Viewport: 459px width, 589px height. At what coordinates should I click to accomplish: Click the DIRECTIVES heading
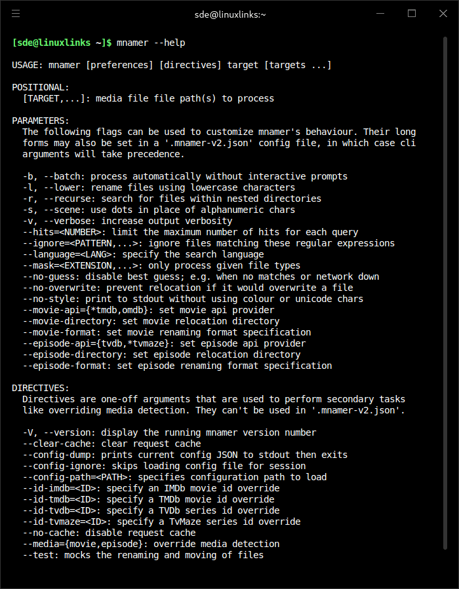tap(41, 388)
